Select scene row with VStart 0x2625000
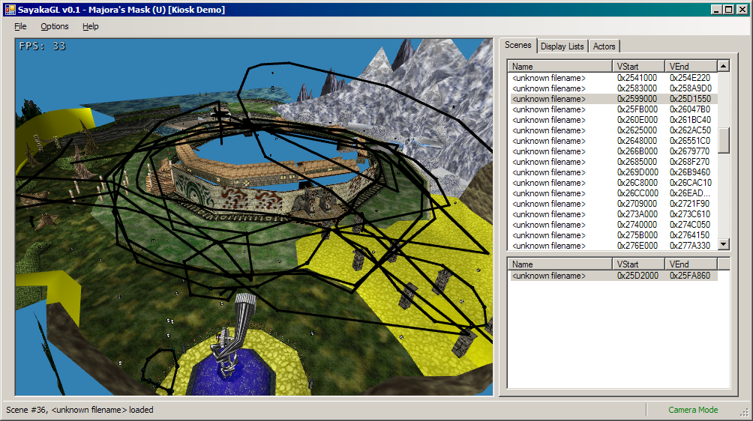 tap(613, 130)
